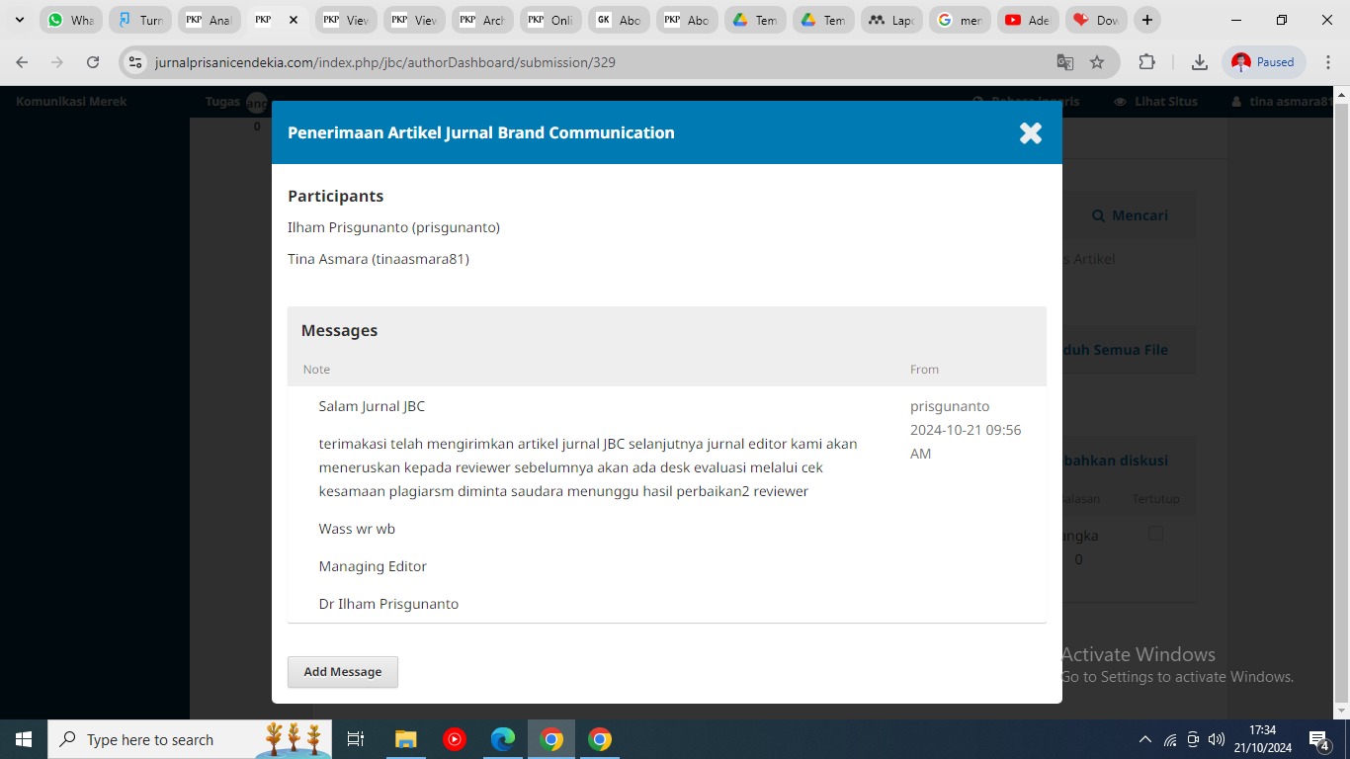Open the PKP 'Arch' tab
This screenshot has width=1350, height=759.
pyautogui.click(x=482, y=20)
